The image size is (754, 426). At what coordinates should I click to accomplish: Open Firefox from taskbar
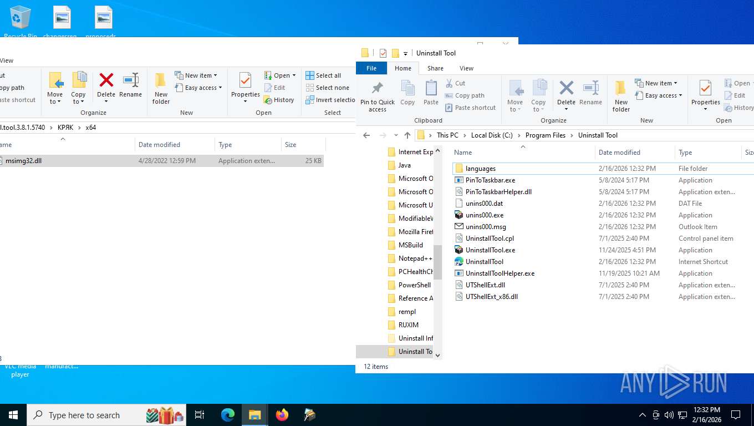point(282,415)
